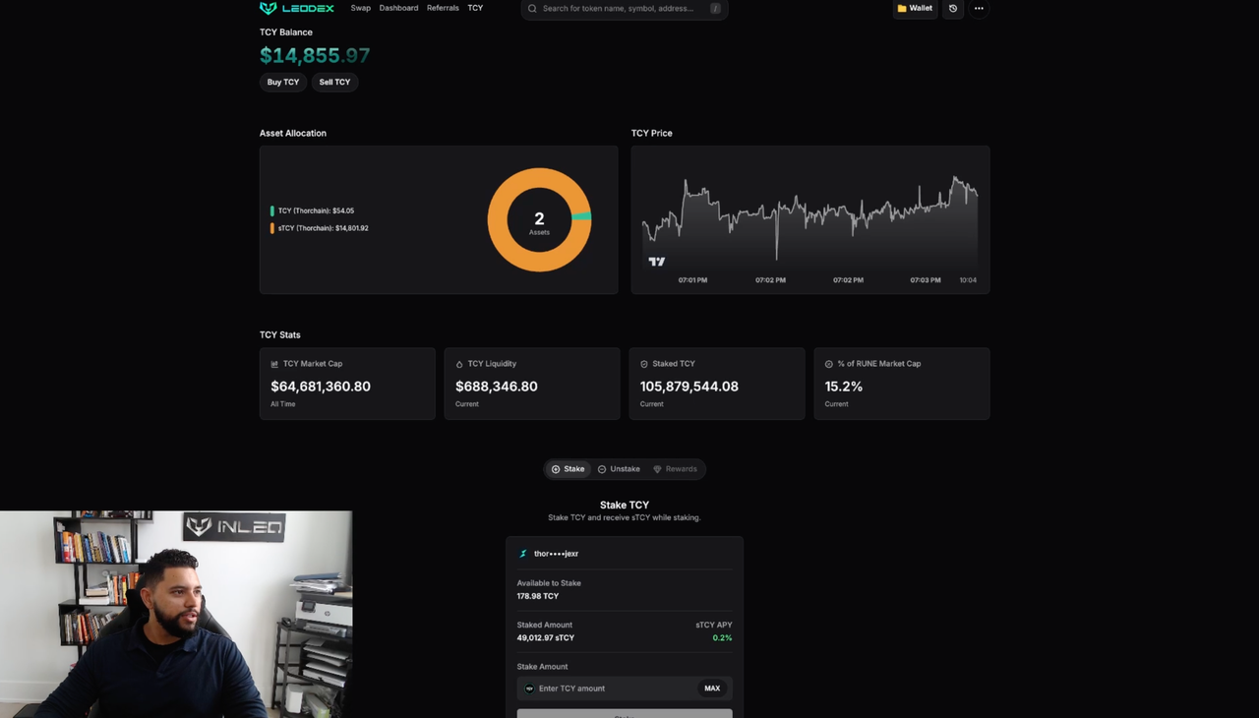Click the 105,879,544.08 staked value
This screenshot has height=718, width=1259.
689,387
